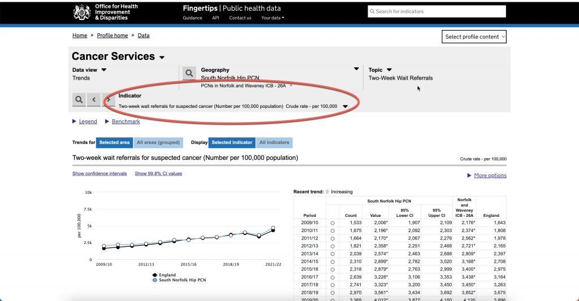Click the search icon in the indicator search box

pyautogui.click(x=372, y=11)
